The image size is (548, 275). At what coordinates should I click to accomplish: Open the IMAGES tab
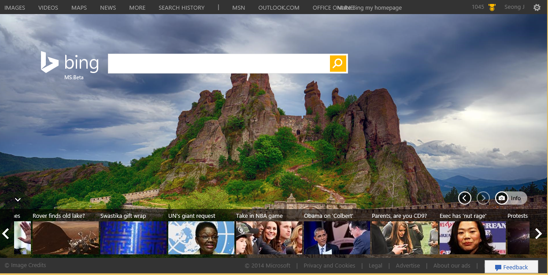15,7
